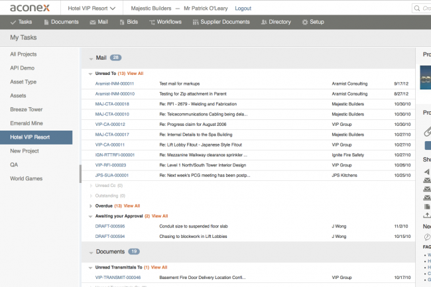This screenshot has width=431, height=287.
Task: Open draft DRAFT-000594
Action: (x=110, y=237)
